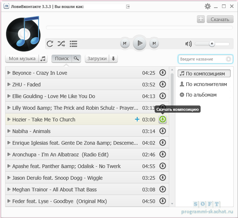The height and width of the screenshot is (218, 238).
Task: Play the ZHU - Faded track arrow
Action: [9, 85]
